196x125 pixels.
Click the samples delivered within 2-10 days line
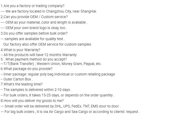36,90
